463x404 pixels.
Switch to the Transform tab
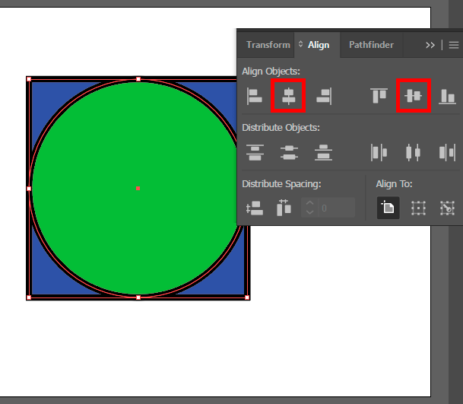[268, 45]
